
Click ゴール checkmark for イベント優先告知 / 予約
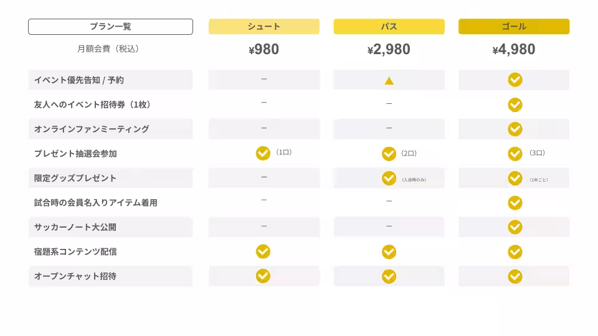515,80
